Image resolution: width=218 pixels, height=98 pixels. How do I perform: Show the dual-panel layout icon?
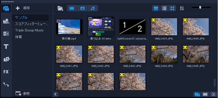205,94
